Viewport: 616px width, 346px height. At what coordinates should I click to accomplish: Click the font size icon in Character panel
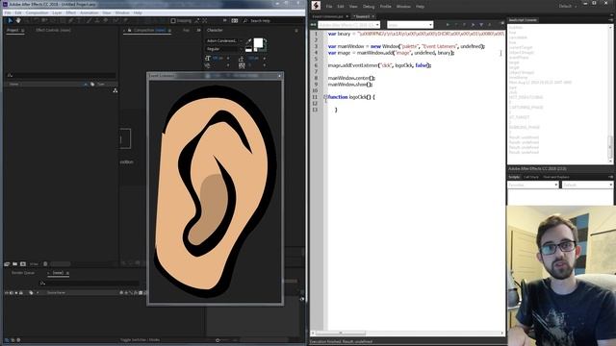[208, 58]
